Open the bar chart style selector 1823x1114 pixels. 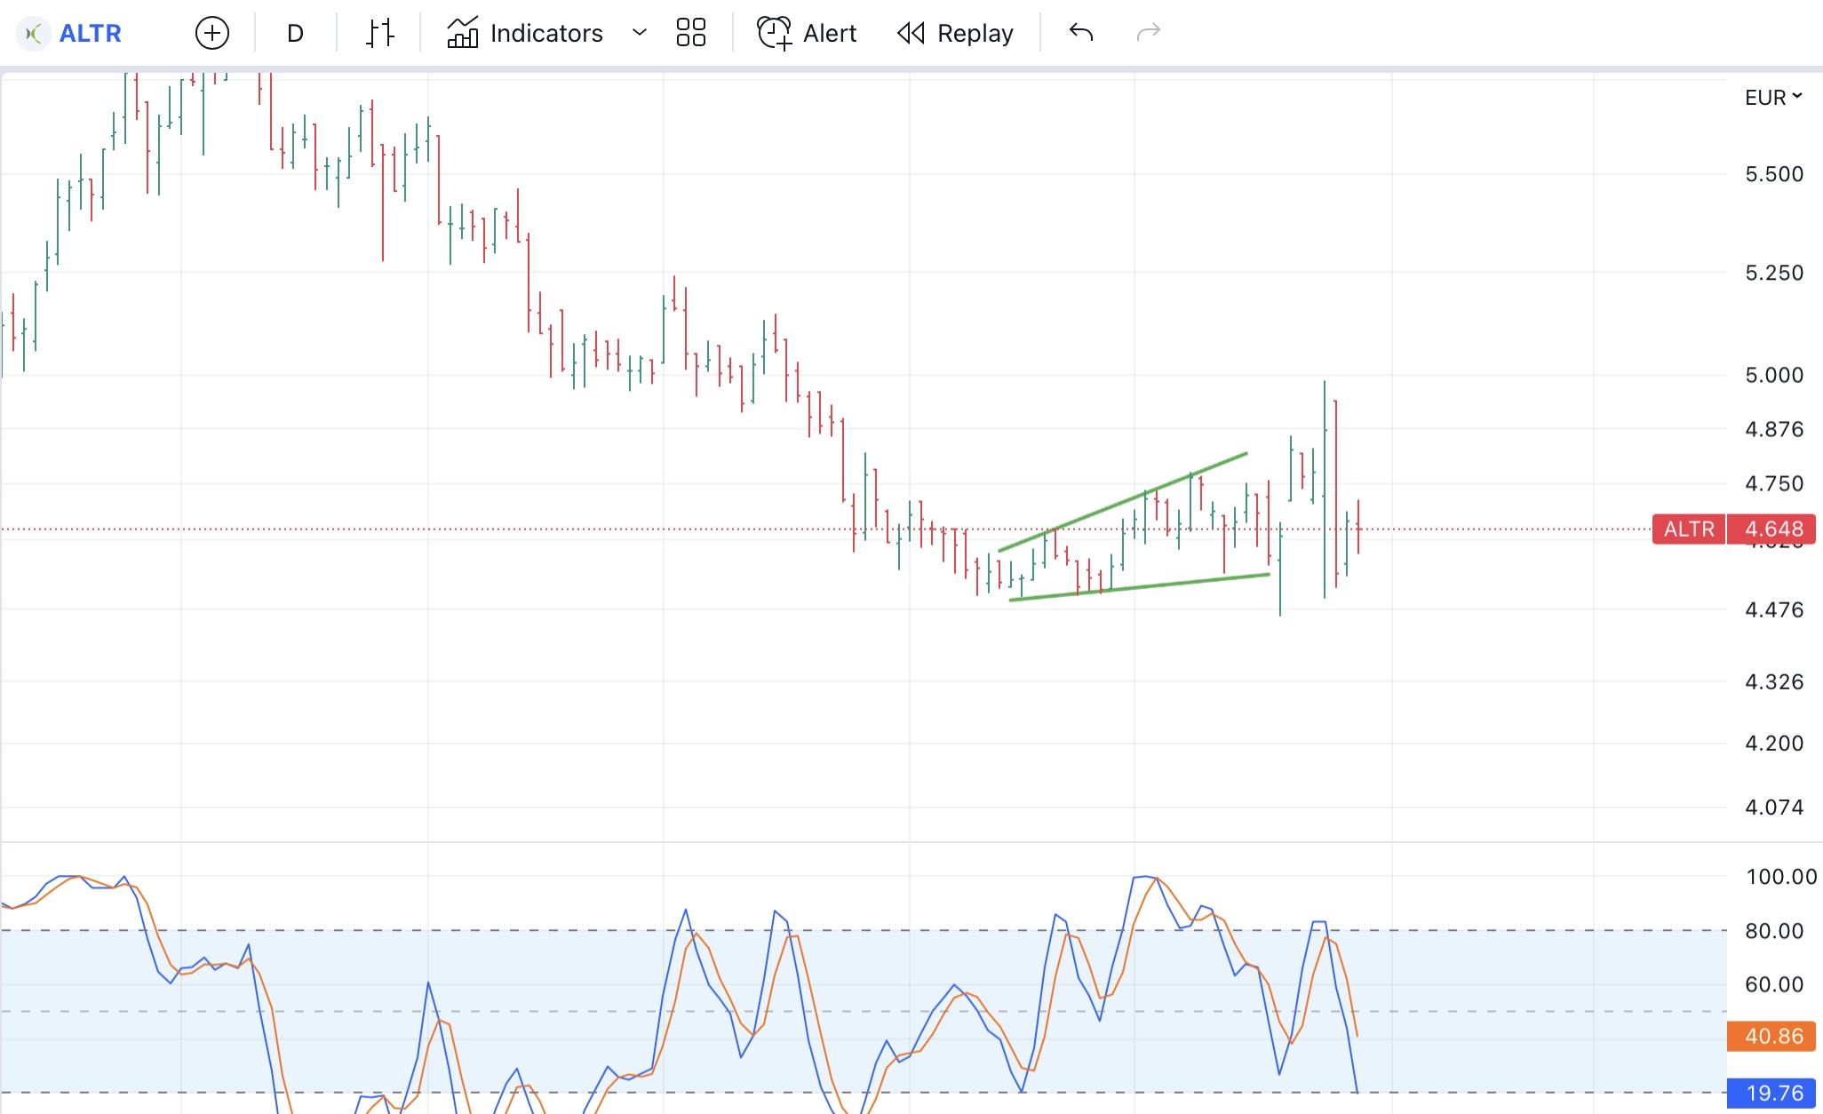pyautogui.click(x=379, y=34)
